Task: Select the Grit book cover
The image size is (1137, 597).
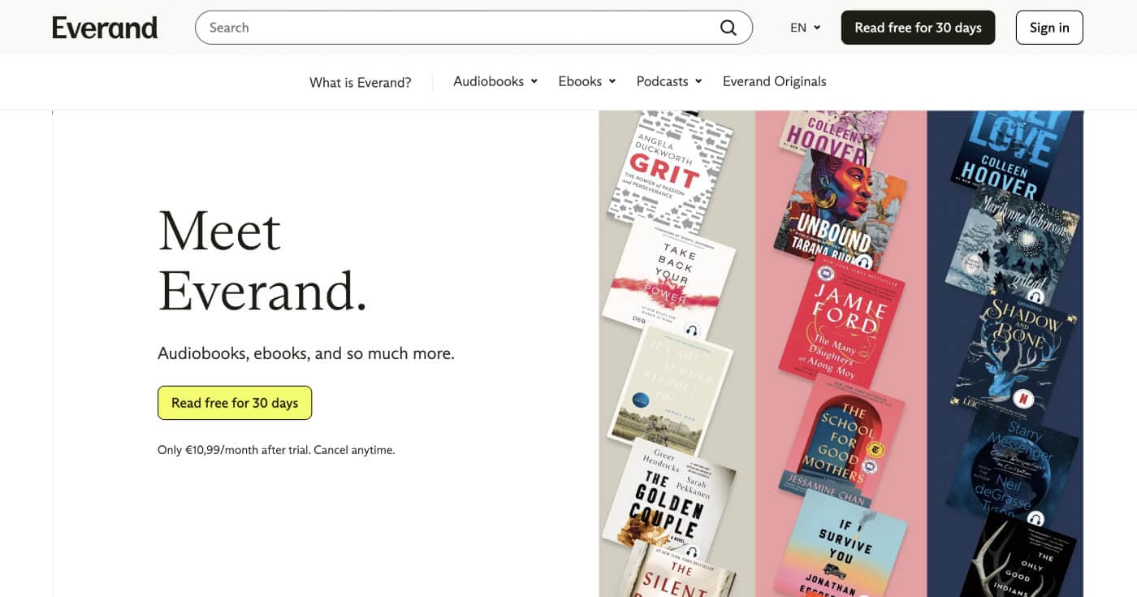Action: click(x=670, y=171)
